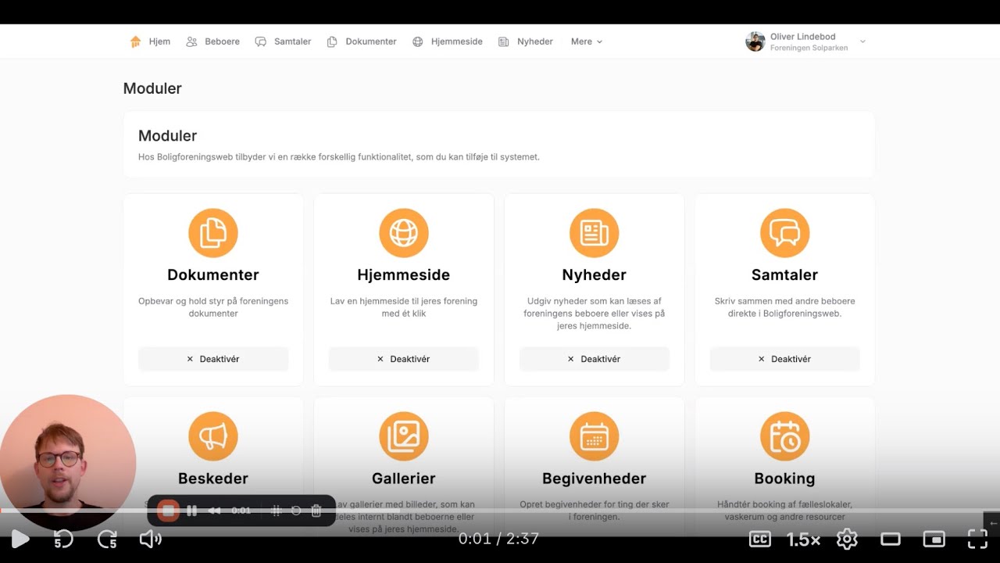Click the Hjem house icon
This screenshot has height=563, width=1000.
135,41
